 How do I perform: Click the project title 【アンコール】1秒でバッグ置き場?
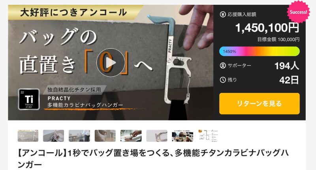tap(153, 159)
